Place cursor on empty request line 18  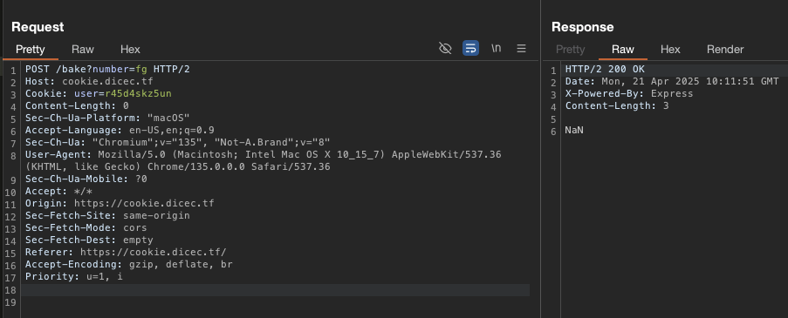pos(276,290)
